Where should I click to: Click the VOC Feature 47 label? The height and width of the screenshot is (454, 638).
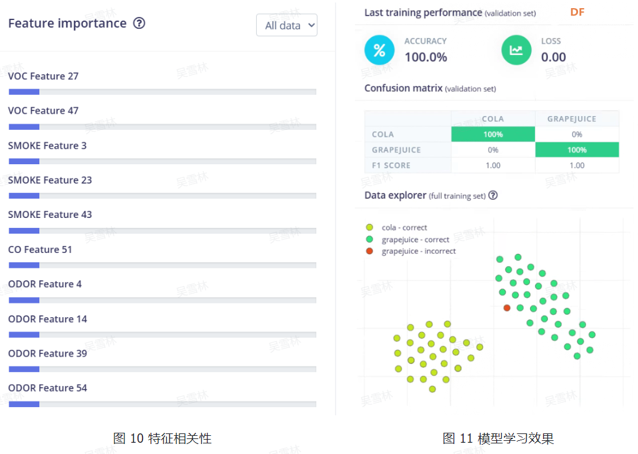tap(43, 111)
